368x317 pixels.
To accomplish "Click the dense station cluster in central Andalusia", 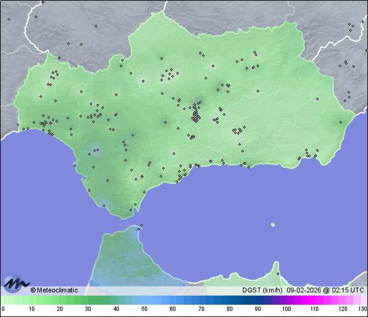I will [x=196, y=115].
